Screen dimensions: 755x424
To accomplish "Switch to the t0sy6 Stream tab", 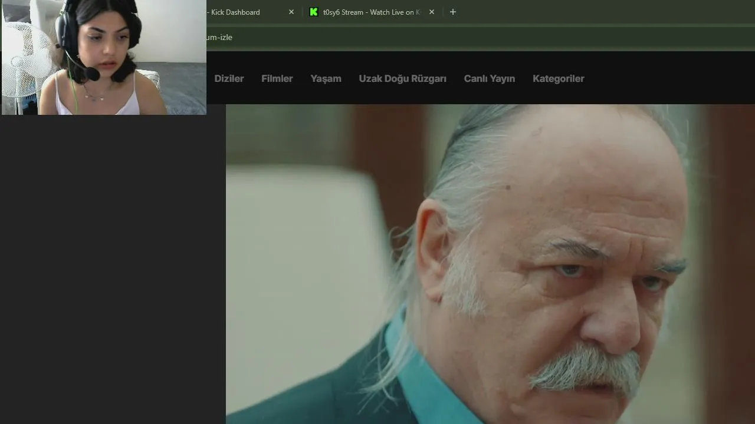I will tap(372, 12).
